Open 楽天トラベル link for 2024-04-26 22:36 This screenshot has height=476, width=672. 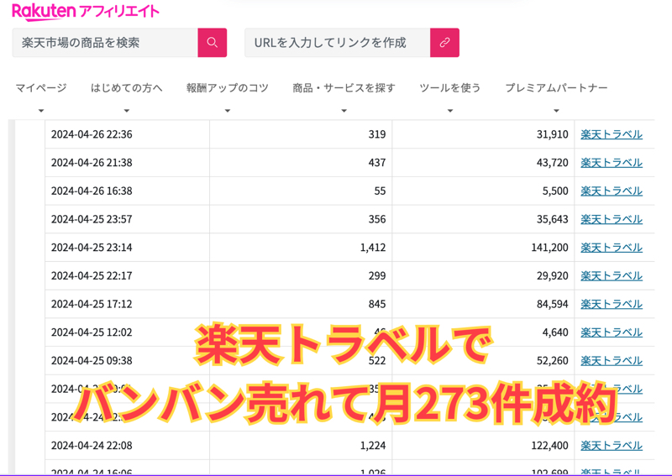click(x=612, y=134)
